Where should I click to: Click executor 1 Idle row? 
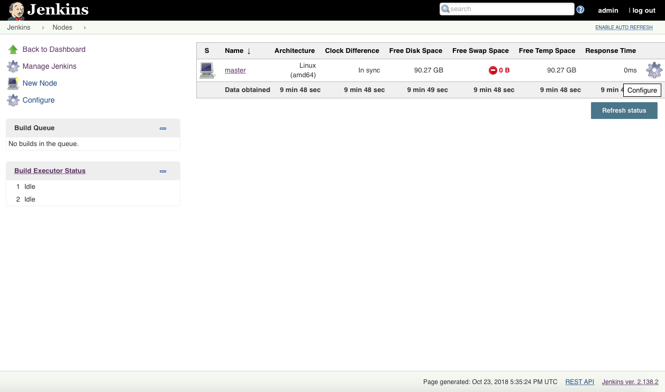[x=93, y=187]
